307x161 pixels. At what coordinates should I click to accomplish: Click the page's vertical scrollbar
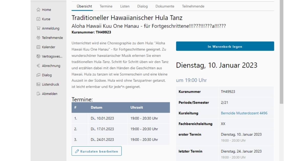coord(281,51)
